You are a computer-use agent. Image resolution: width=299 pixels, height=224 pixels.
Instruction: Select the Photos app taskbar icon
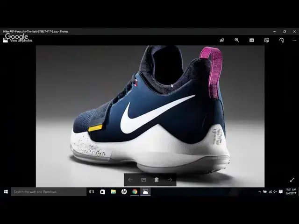(145, 192)
